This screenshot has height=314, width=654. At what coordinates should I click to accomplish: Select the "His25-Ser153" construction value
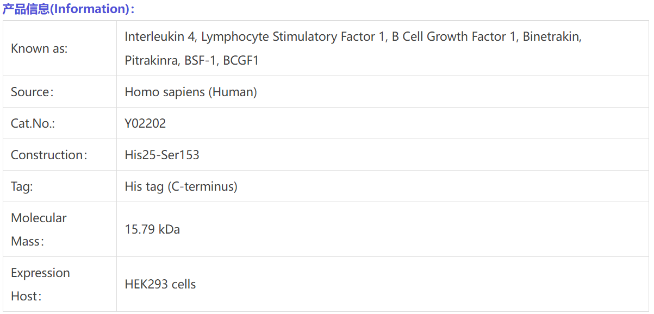162,155
